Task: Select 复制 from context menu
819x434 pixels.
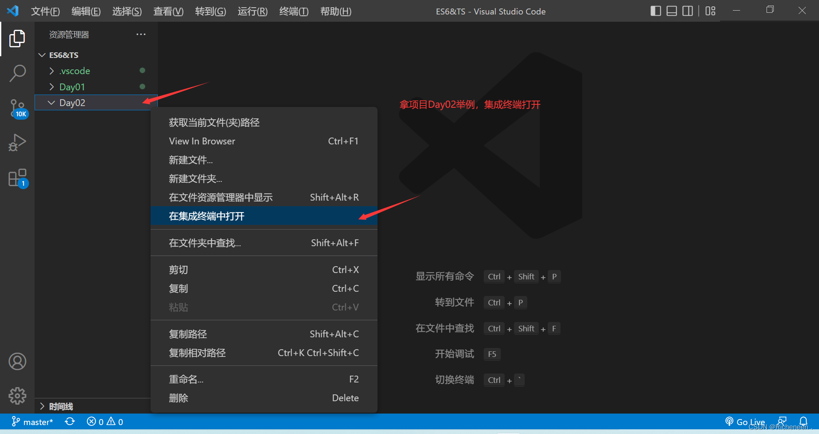Action: [x=264, y=288]
